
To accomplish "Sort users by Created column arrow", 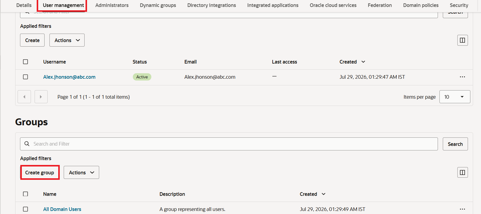I will 363,62.
